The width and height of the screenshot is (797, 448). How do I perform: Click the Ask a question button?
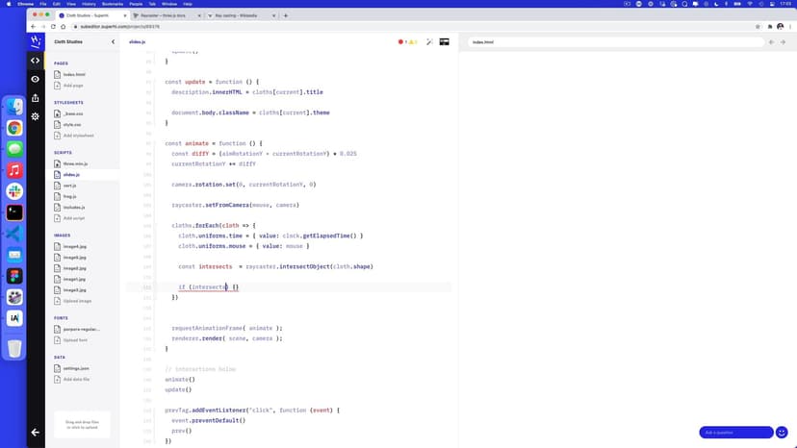tap(736, 433)
